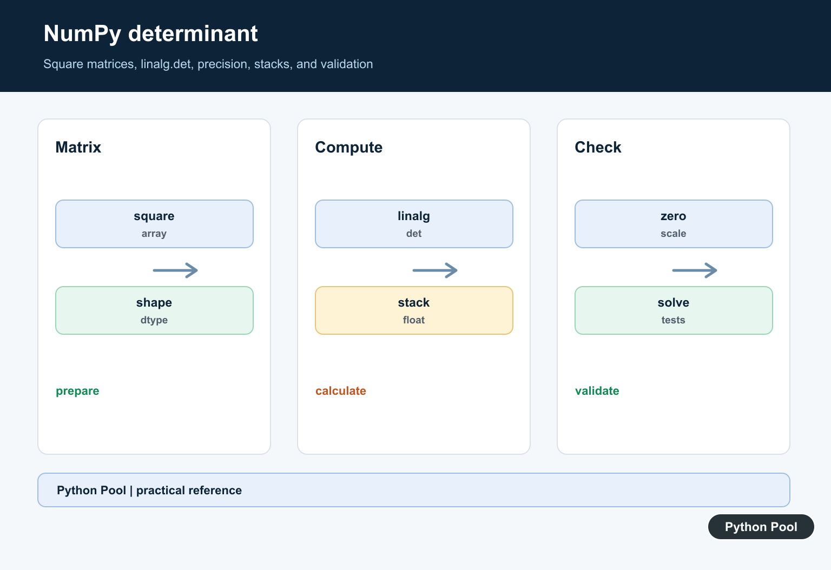Image resolution: width=831 pixels, height=570 pixels.
Task: Click the arrow icon in the Check card
Action: [695, 270]
